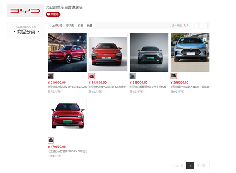Sort products by 上架时间
This screenshot has height=173, width=236.
tap(57, 26)
